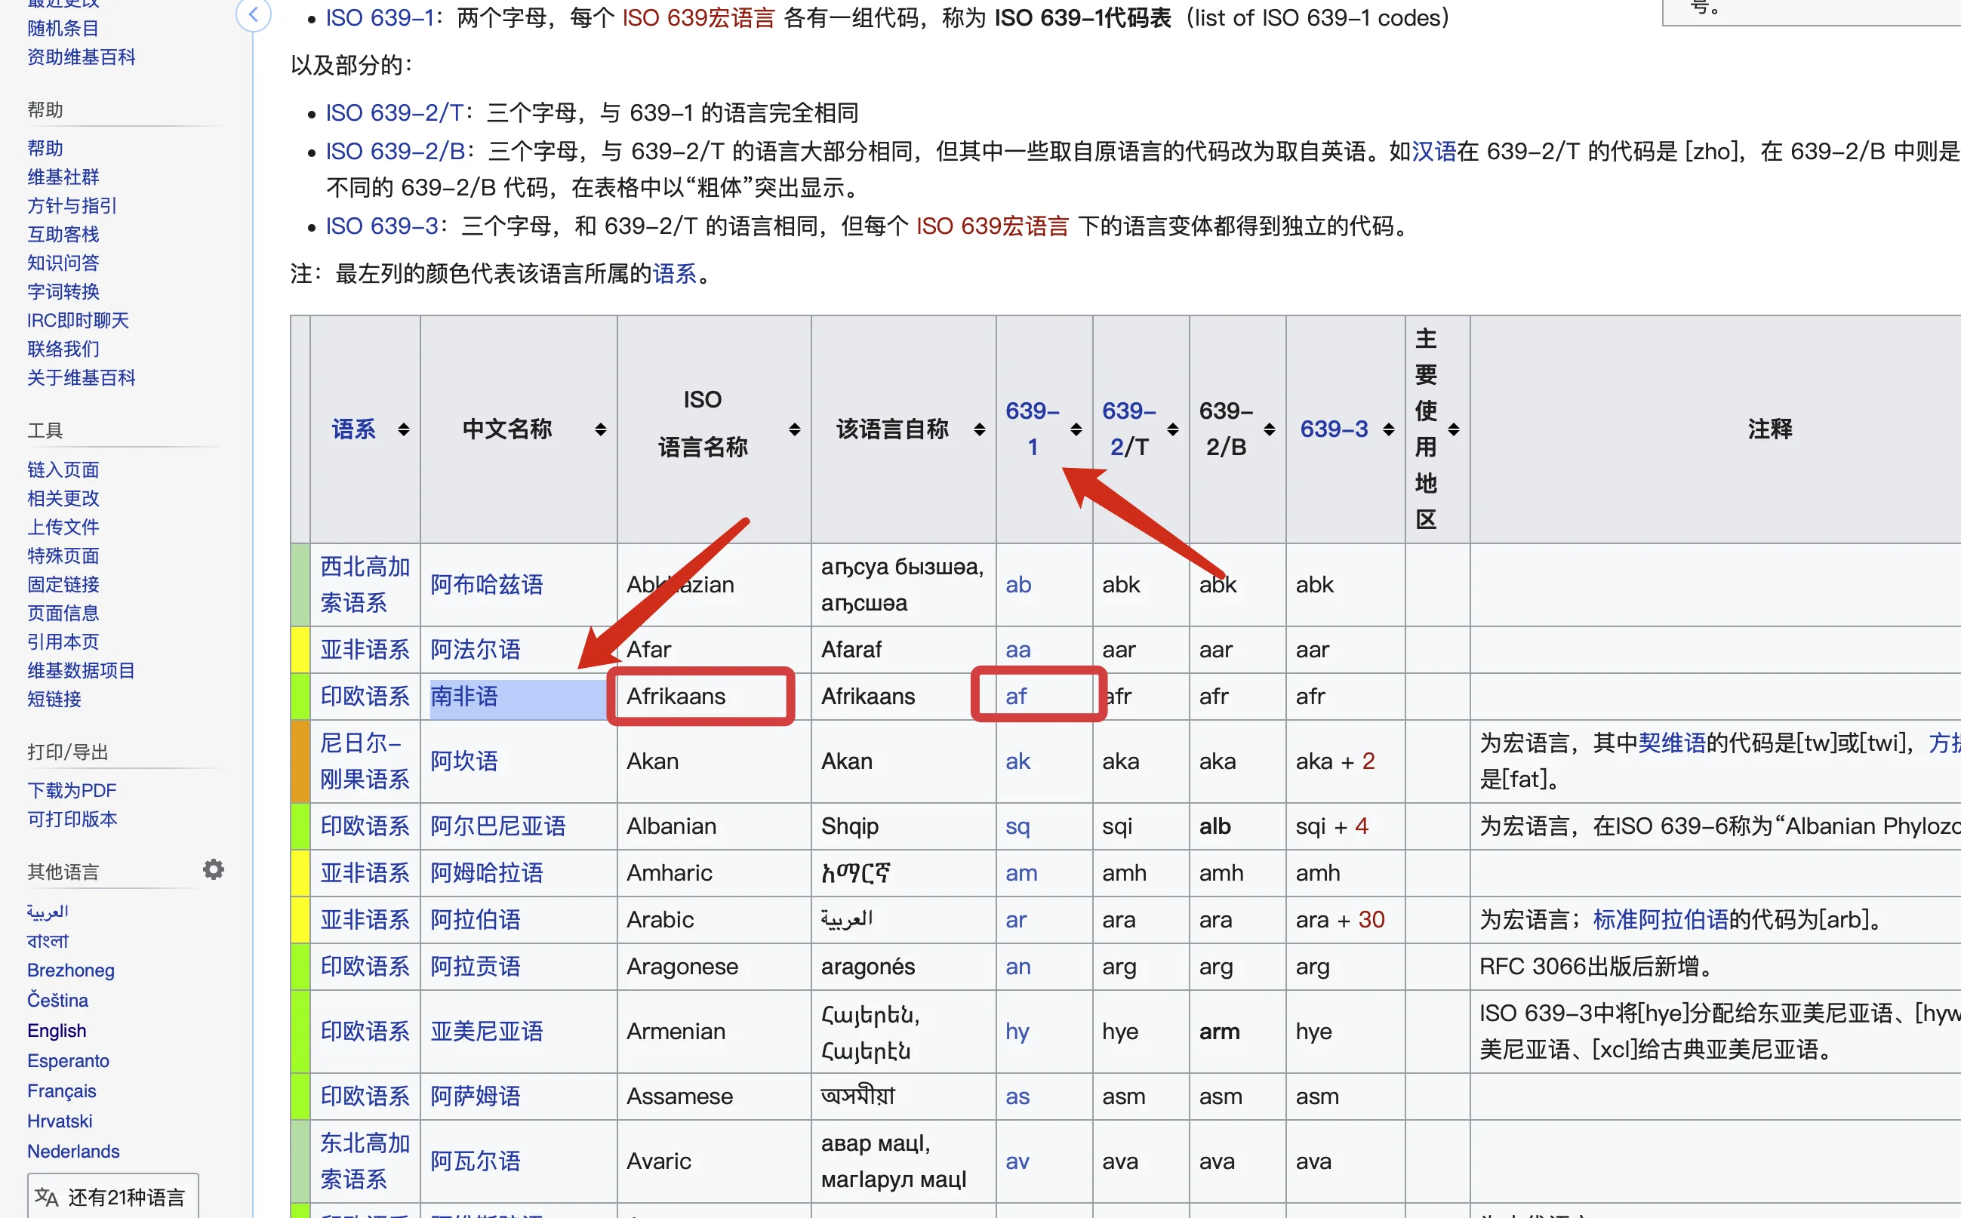Click sort arrows for 该语言自称 column
Image resolution: width=1961 pixels, height=1218 pixels.
click(979, 429)
